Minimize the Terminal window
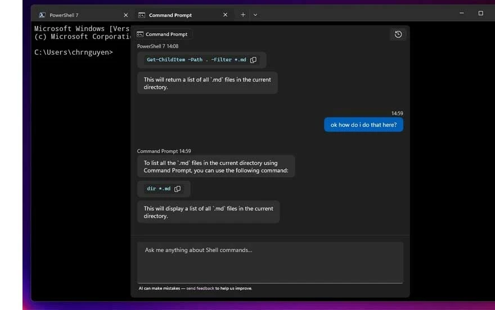The image size is (495, 310). (x=462, y=14)
